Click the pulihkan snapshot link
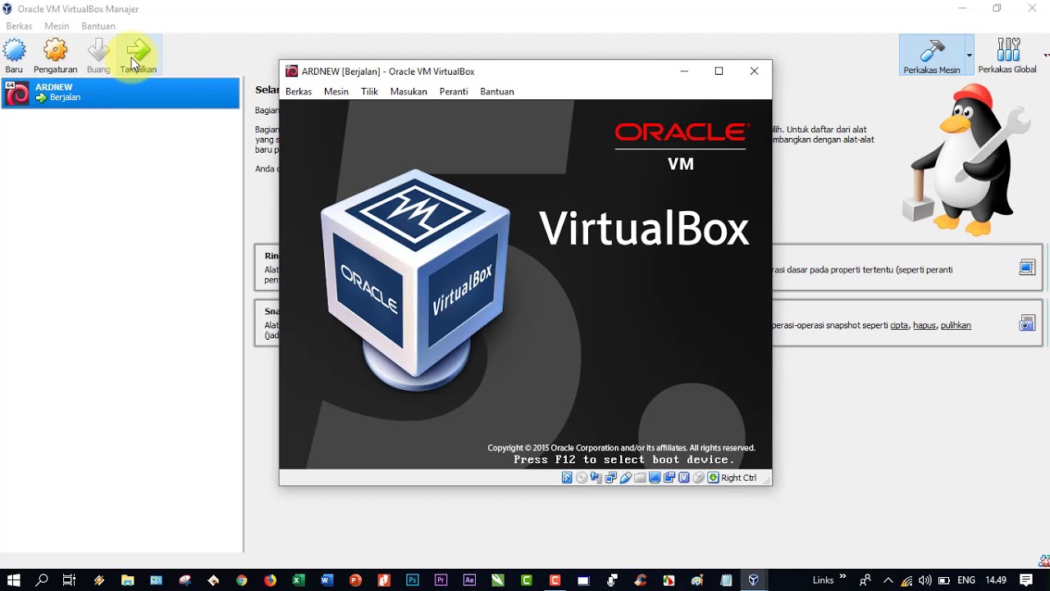The image size is (1050, 591). [956, 325]
